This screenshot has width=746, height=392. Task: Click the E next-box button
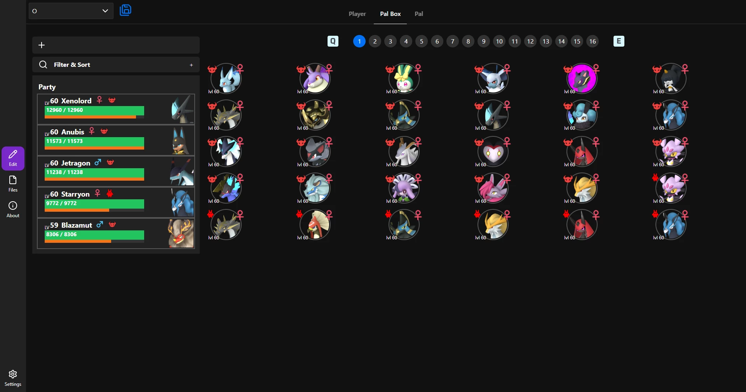(x=619, y=41)
